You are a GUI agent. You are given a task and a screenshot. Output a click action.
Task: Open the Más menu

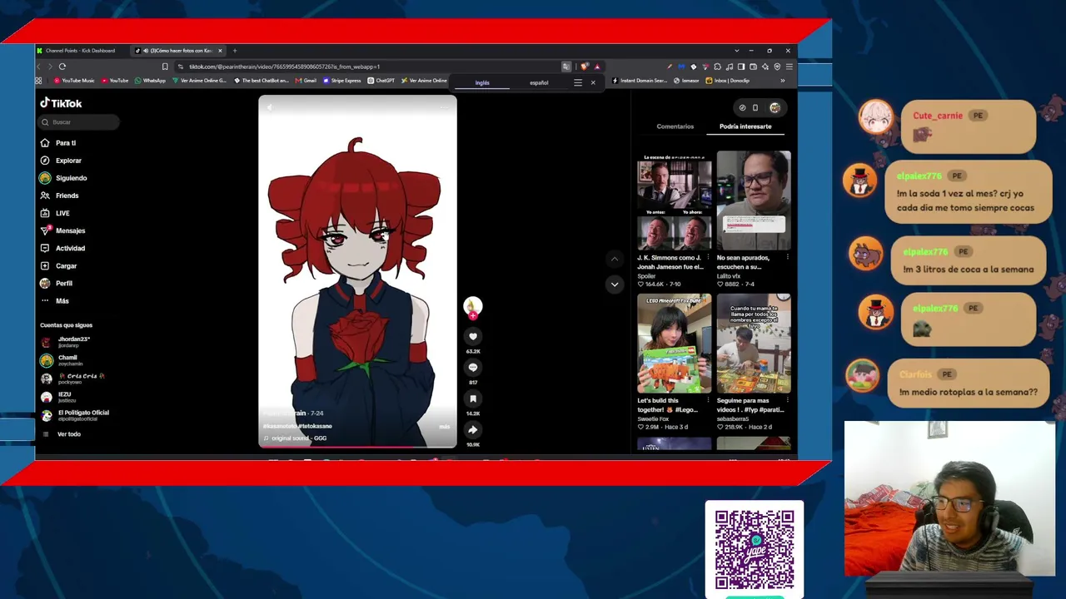point(55,301)
